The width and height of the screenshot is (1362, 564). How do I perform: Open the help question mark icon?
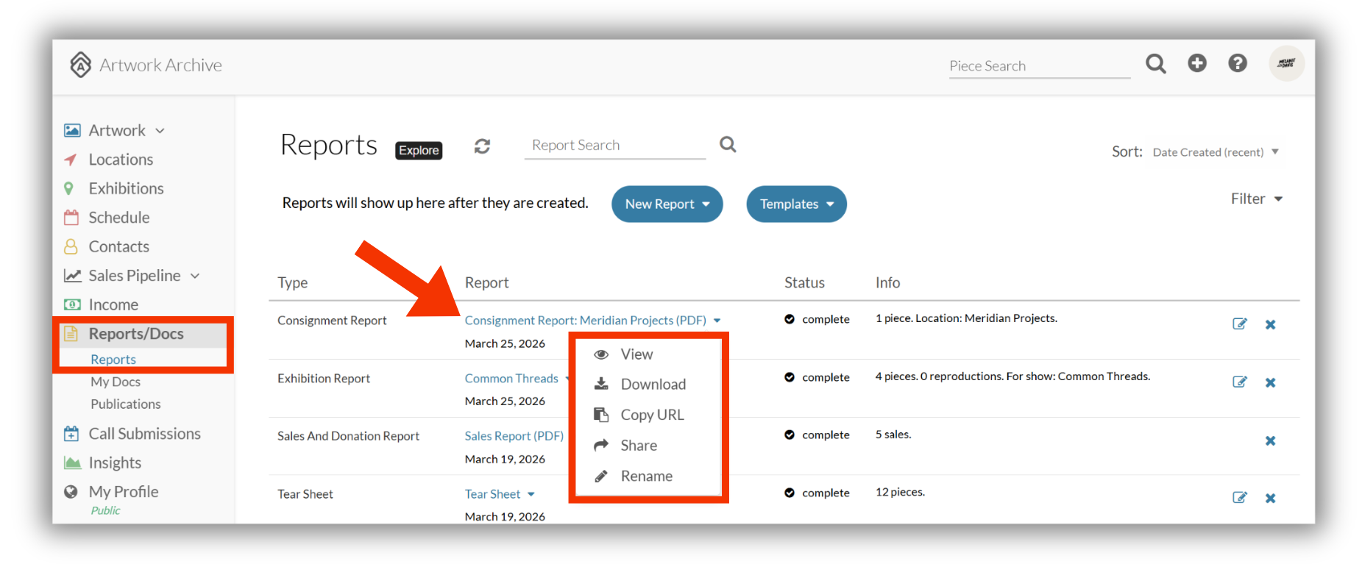point(1238,63)
